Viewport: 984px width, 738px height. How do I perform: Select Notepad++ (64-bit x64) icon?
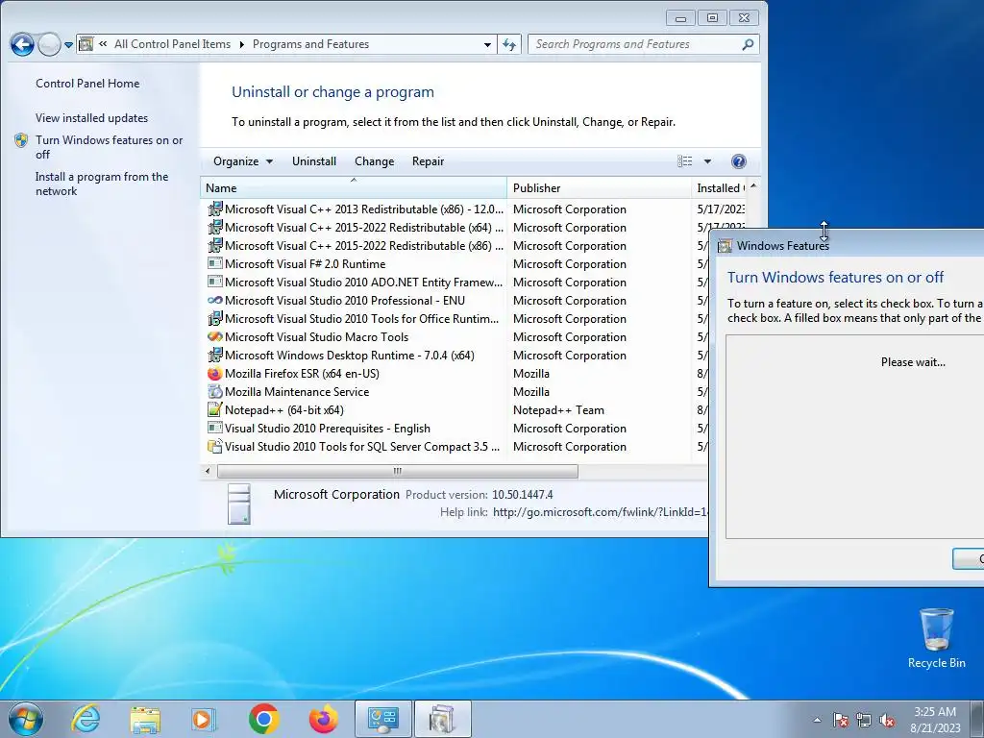tap(215, 409)
